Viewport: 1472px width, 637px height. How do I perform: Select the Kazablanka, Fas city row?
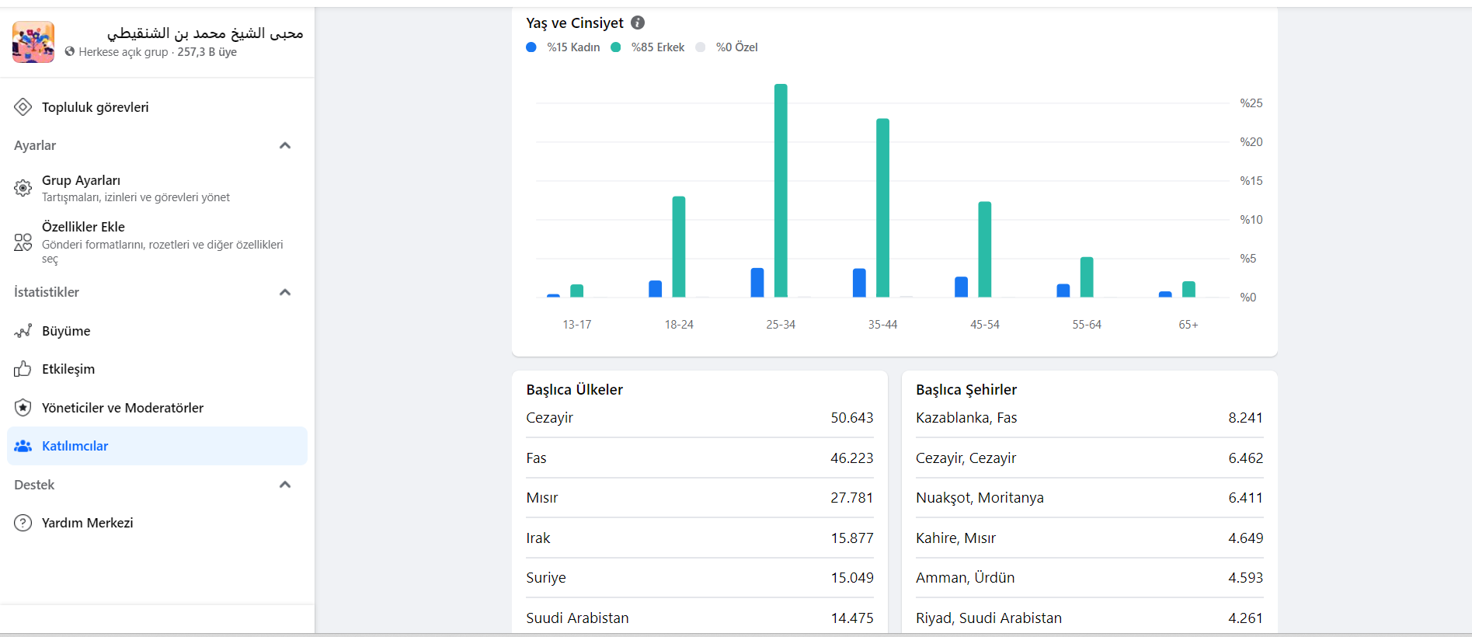pos(1090,418)
